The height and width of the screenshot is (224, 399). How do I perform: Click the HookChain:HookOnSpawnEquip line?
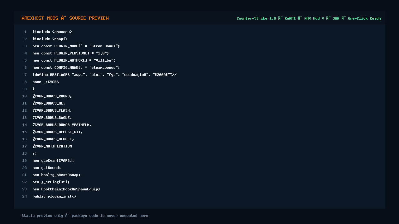point(66,189)
